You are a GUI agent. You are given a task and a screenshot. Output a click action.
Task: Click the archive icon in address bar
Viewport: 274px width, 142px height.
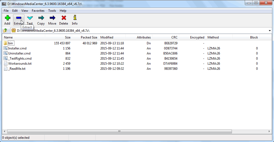(13, 31)
